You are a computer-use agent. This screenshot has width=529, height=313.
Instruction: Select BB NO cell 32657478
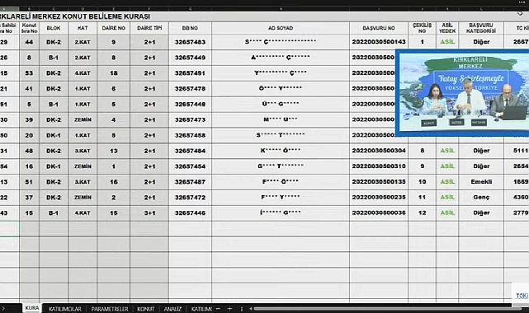tap(191, 88)
